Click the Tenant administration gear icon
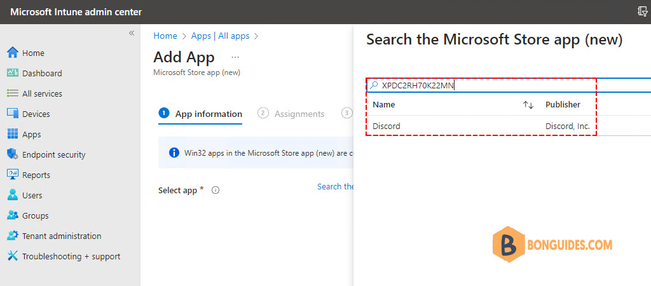651x286 pixels. click(x=13, y=236)
